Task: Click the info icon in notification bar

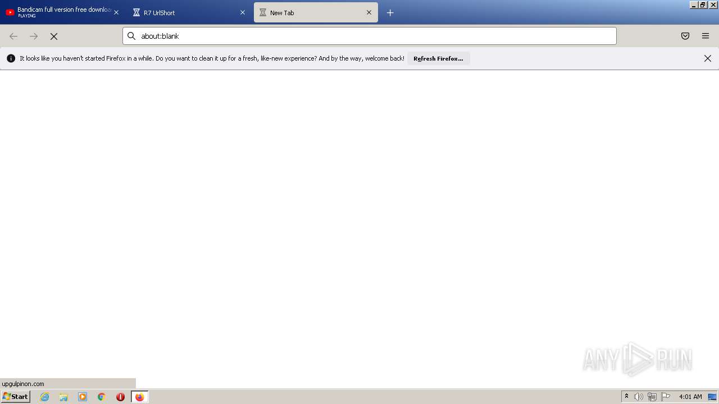Action: pyautogui.click(x=11, y=58)
